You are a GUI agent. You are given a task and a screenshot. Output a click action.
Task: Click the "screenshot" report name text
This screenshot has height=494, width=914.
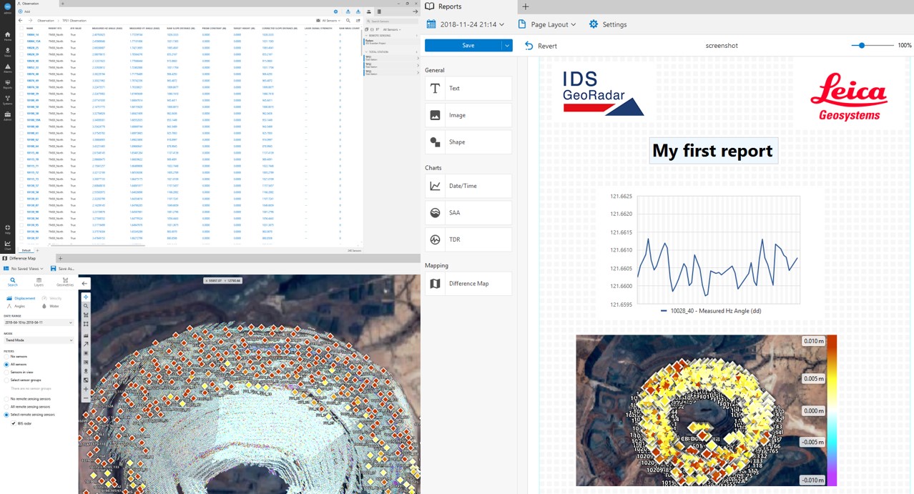tap(721, 45)
